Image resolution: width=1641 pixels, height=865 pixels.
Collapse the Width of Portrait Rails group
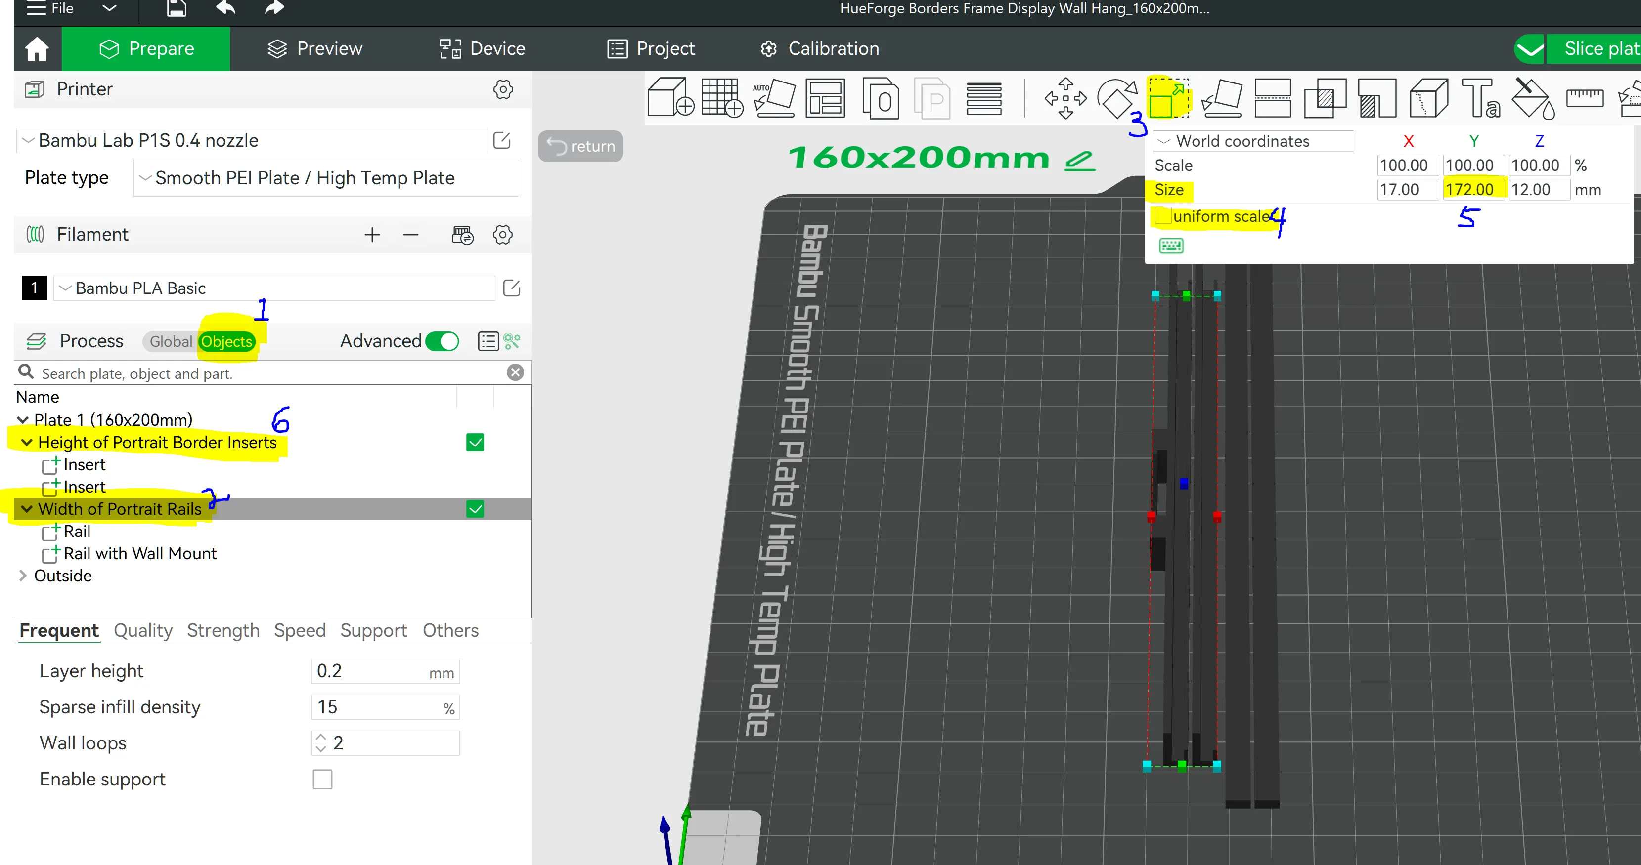(x=26, y=508)
